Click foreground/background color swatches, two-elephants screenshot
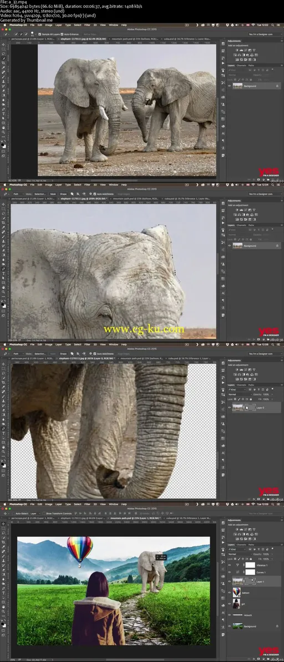Viewport: 284px width, 662px height. (x=3, y=146)
